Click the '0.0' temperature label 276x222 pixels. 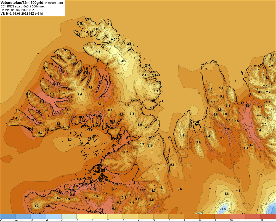point(113,39)
